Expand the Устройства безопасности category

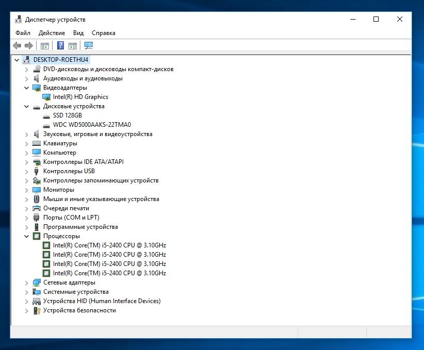[x=26, y=311]
